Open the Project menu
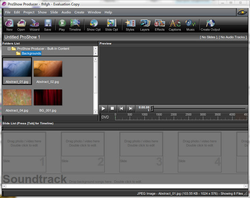250x198 pixels. [29, 12]
